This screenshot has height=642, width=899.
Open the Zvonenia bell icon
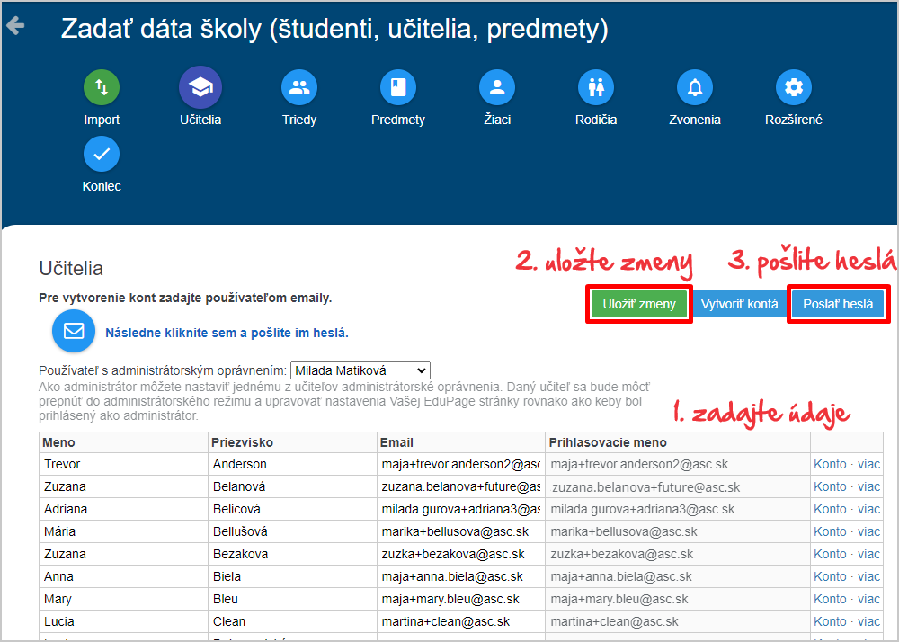click(695, 87)
